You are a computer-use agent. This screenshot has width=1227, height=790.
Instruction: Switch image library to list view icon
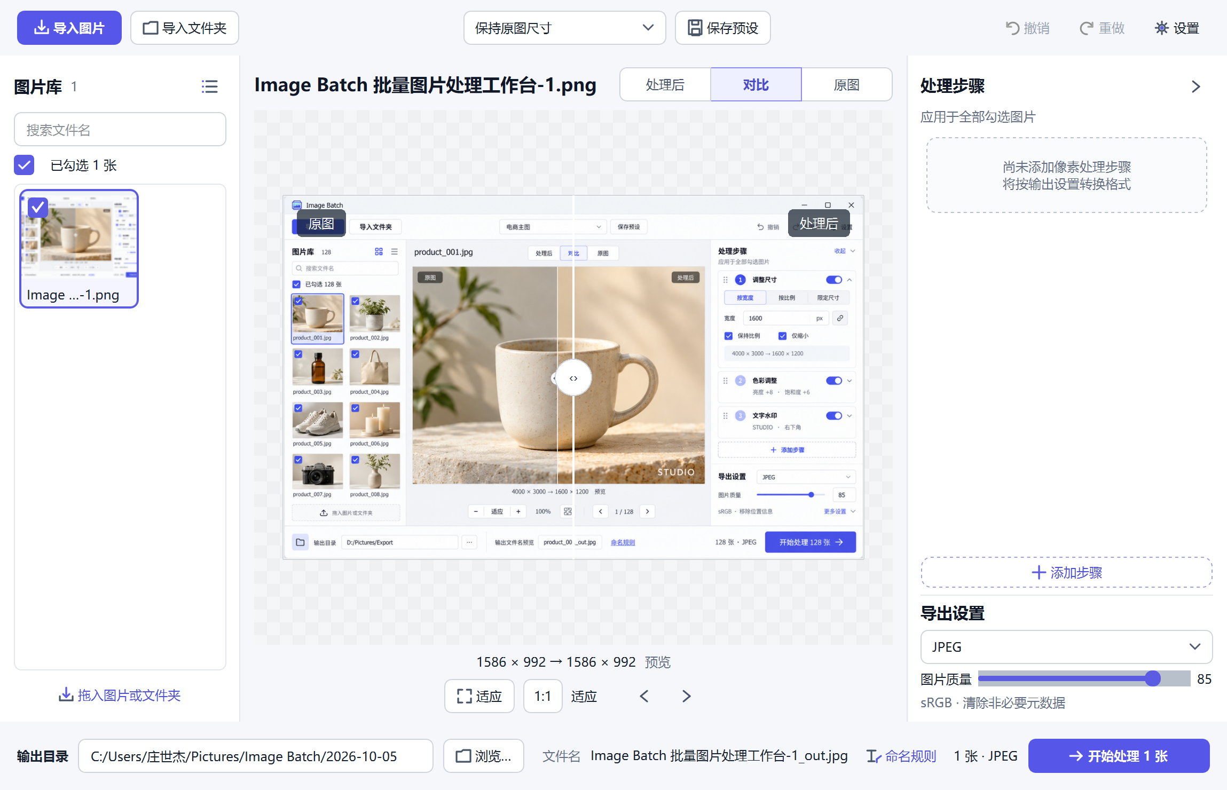click(209, 86)
